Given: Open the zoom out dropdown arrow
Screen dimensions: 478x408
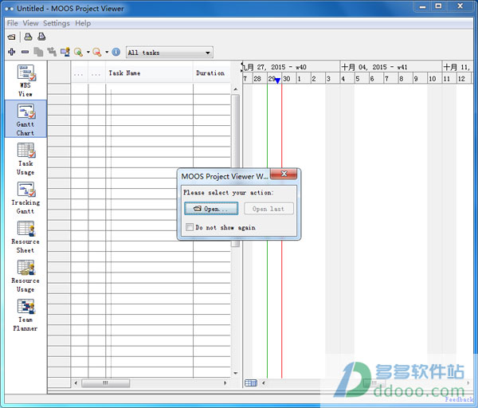Looking at the screenshot, I should (107, 52).
